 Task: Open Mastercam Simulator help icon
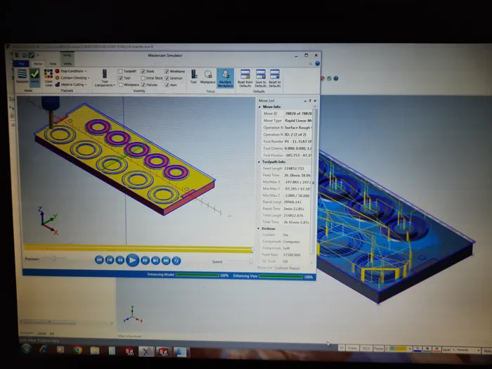coord(318,64)
